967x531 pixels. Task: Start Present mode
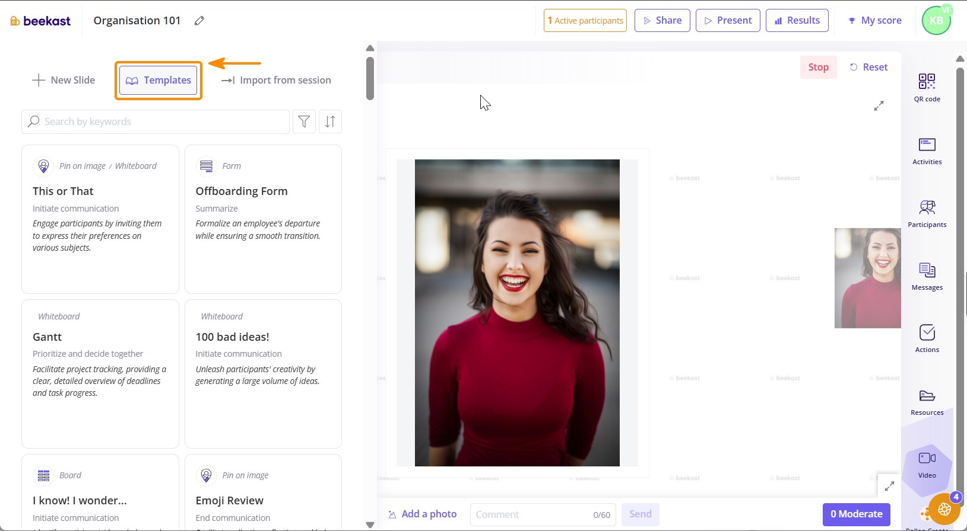pos(728,20)
